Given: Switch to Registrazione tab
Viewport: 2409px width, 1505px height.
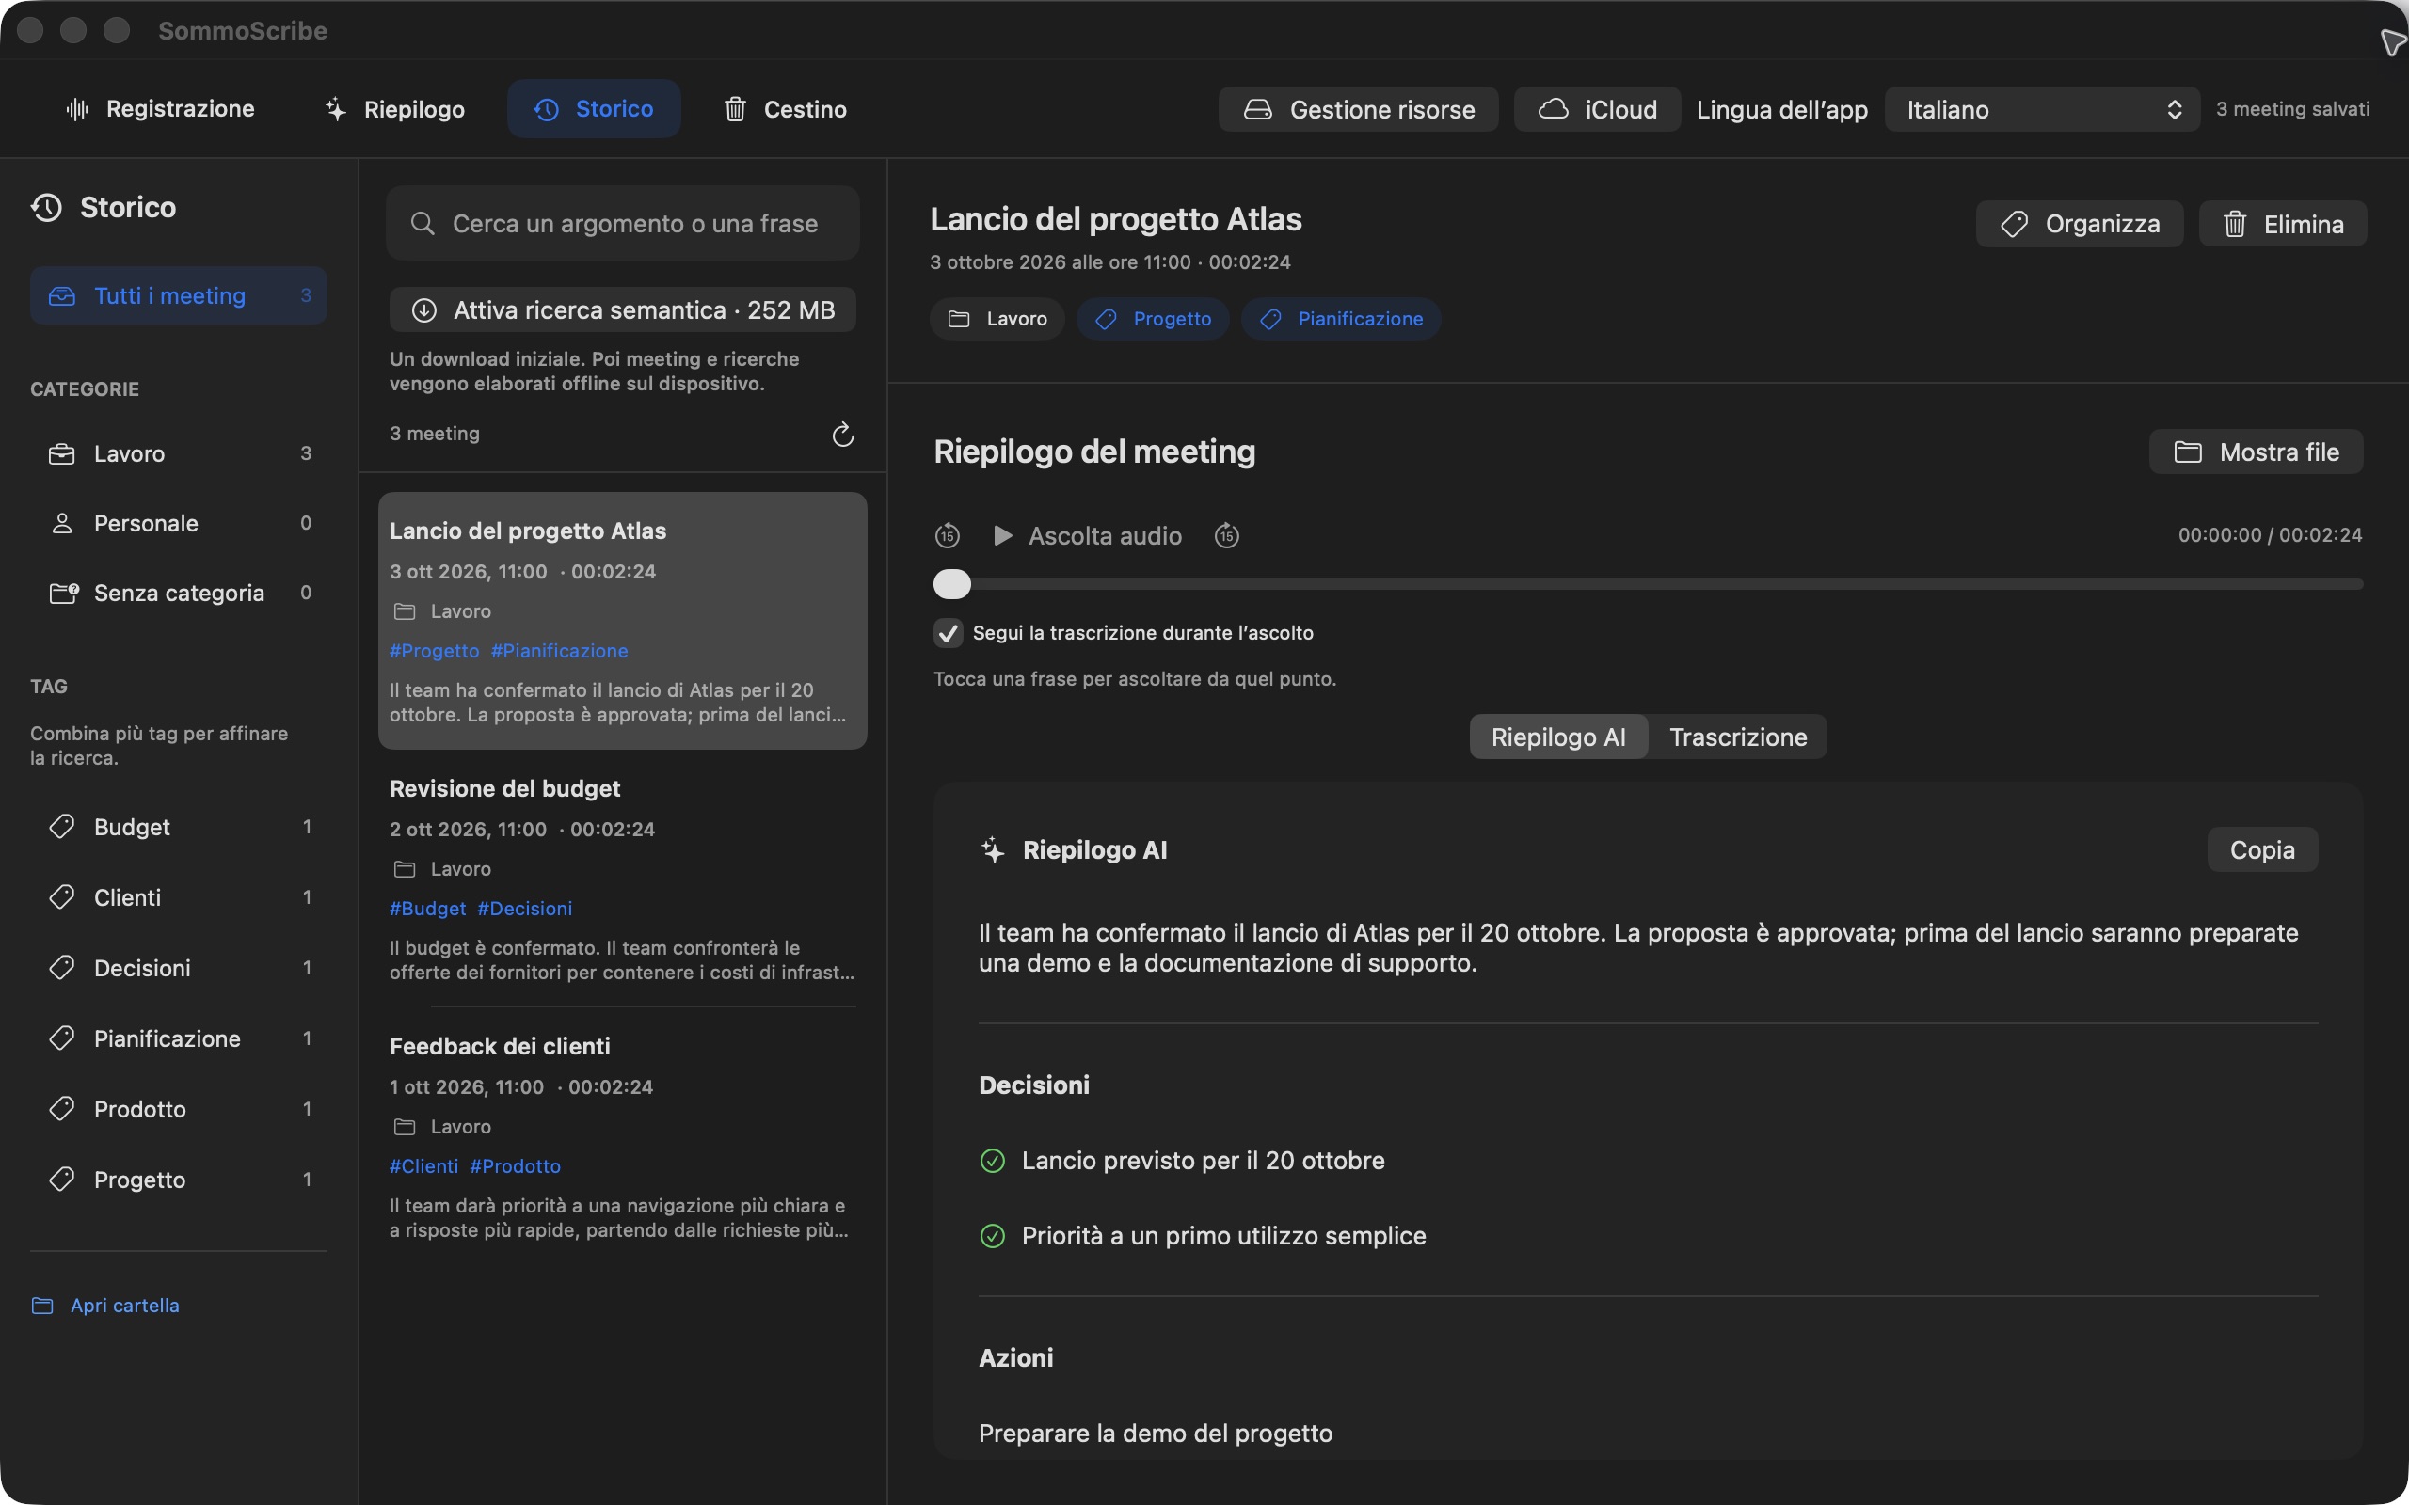Looking at the screenshot, I should pos(159,108).
